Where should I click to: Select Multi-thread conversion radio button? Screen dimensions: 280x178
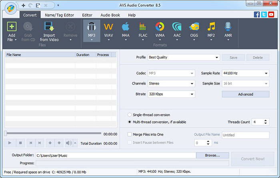point(130,122)
